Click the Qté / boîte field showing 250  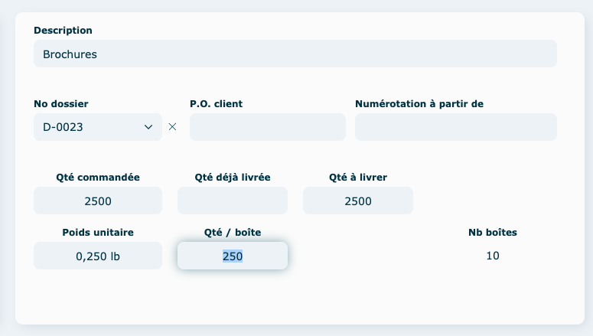coord(232,256)
